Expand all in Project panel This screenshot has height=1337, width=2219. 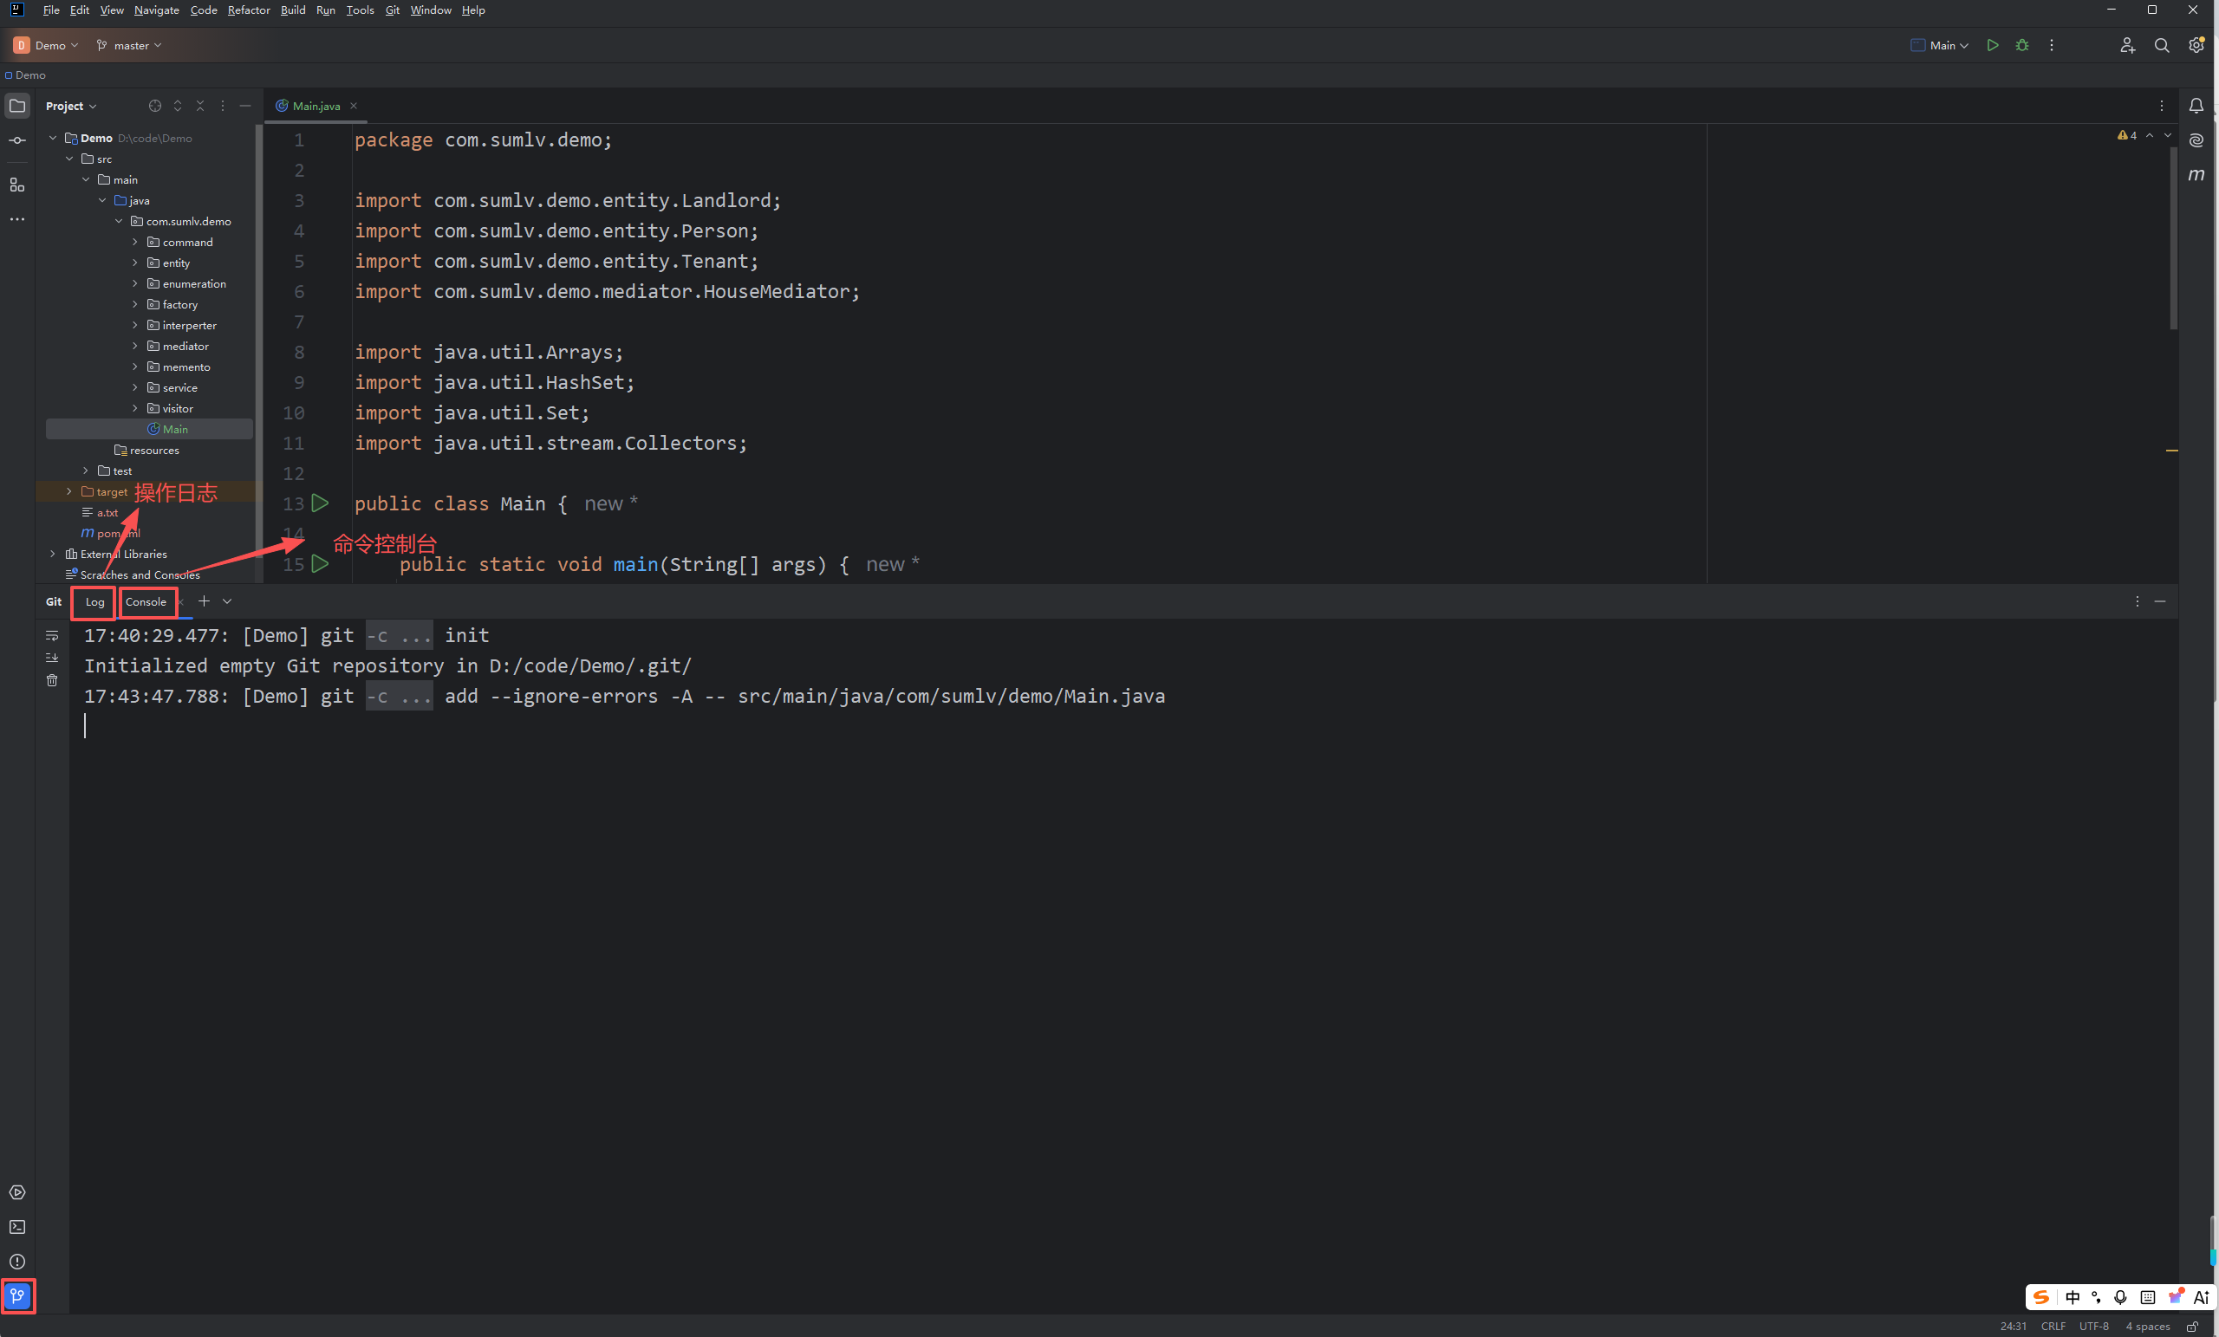pos(178,106)
